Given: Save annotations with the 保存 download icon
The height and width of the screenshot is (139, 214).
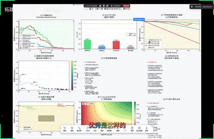Looking at the screenshot, I should pos(146,129).
